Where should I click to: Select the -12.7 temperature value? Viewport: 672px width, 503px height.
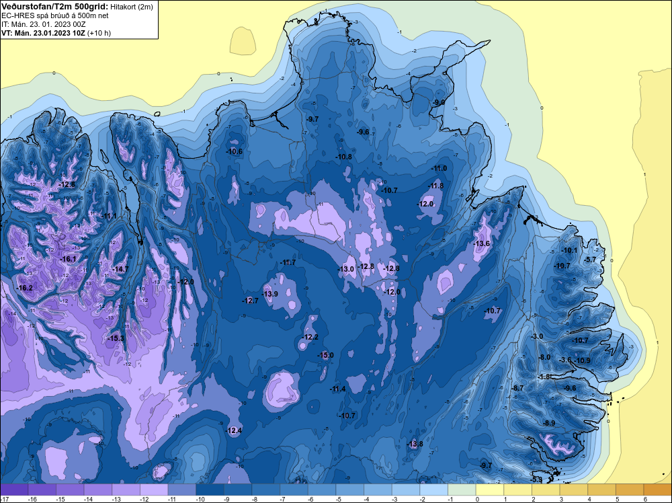[250, 301]
